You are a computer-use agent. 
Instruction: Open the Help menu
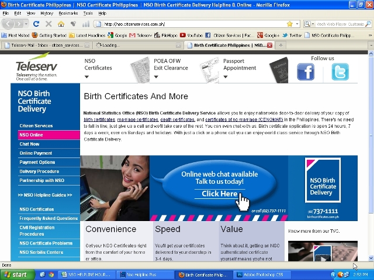coord(102,13)
